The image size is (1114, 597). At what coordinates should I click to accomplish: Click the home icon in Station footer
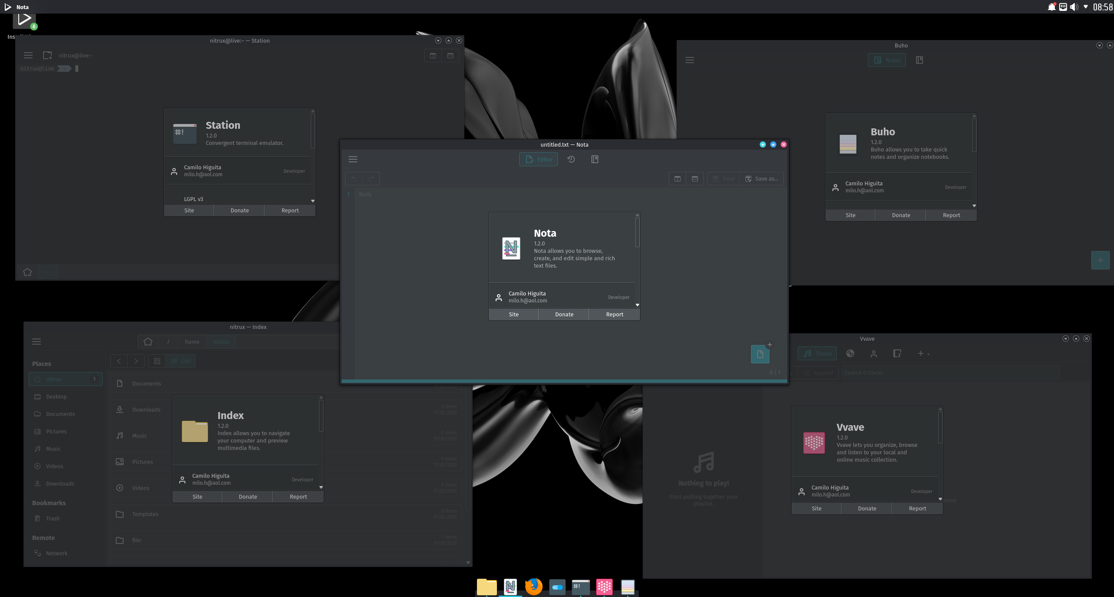pyautogui.click(x=27, y=272)
